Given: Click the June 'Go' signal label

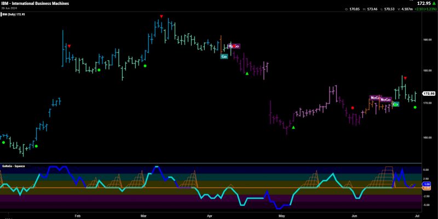Looking at the screenshot, I should (395, 104).
